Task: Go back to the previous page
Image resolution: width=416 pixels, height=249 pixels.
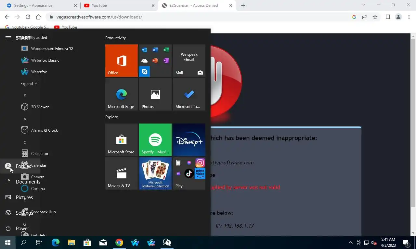Action: point(7,17)
